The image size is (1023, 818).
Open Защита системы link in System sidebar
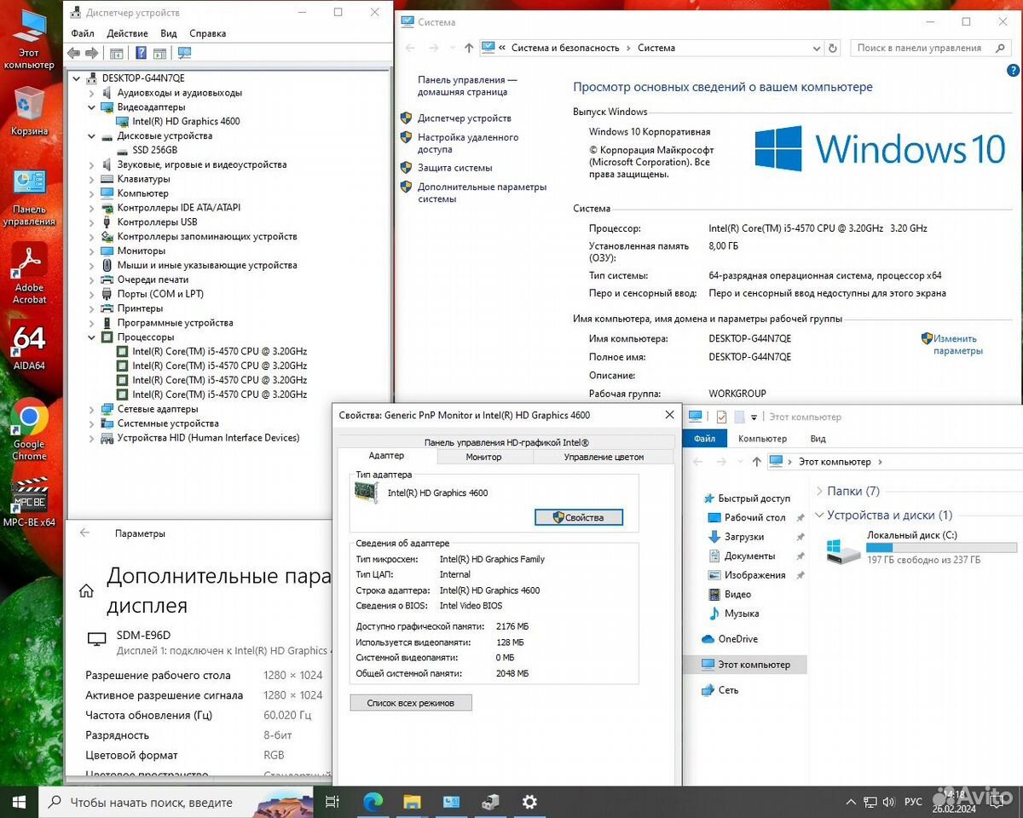(x=455, y=168)
